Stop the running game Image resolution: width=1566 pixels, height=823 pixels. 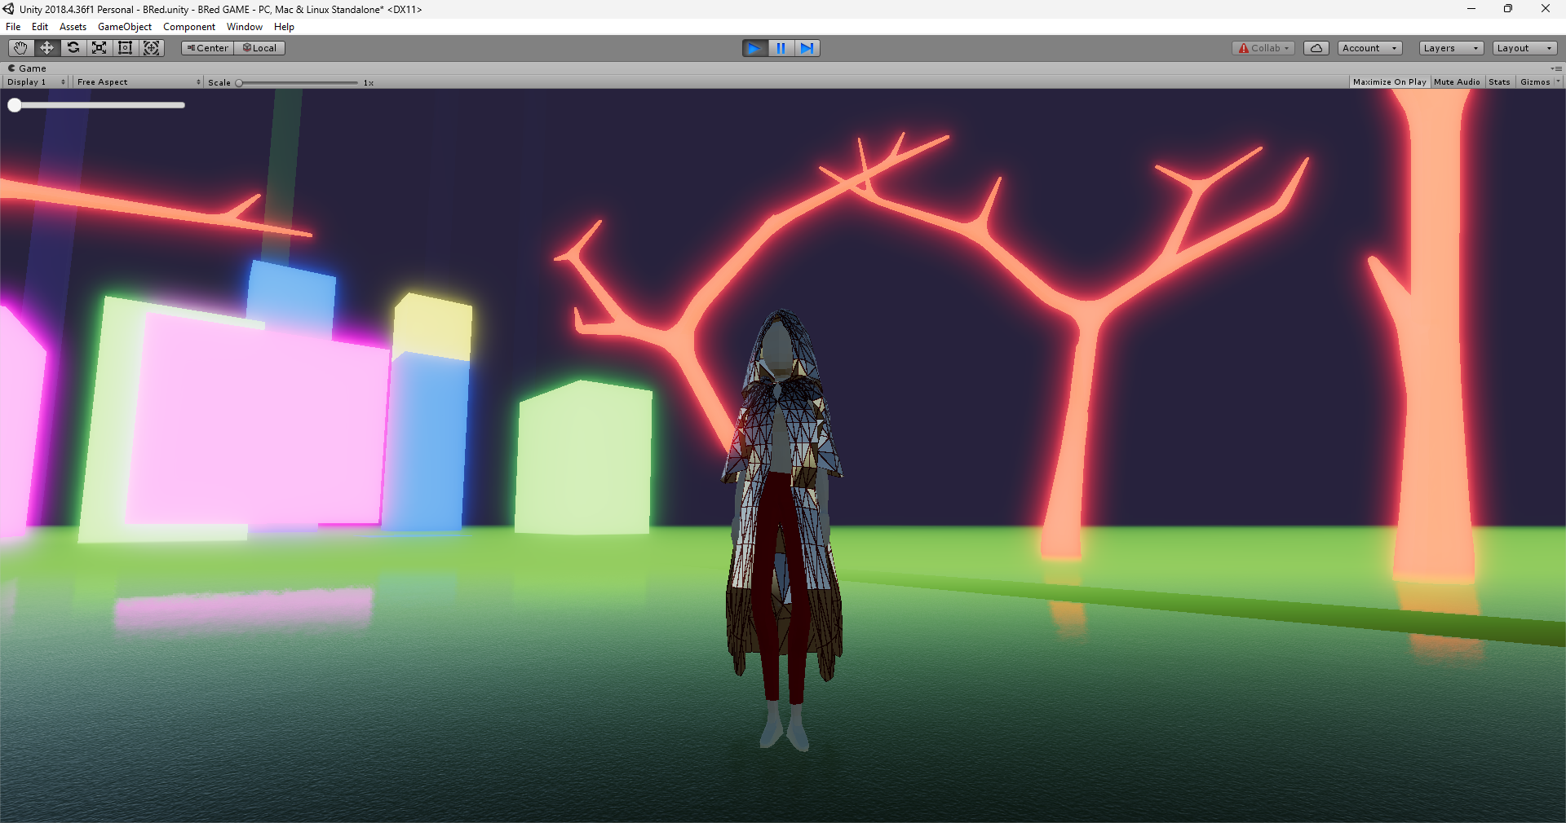(754, 48)
